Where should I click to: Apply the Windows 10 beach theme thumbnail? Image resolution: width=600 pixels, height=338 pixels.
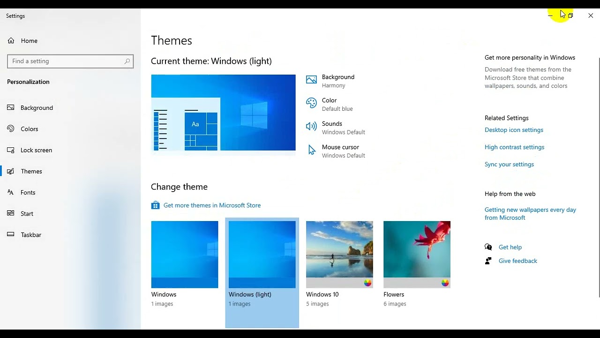coord(339,254)
